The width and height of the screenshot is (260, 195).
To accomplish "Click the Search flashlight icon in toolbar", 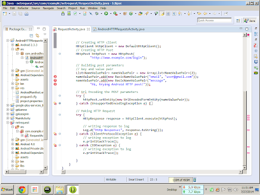I will point(147,14).
